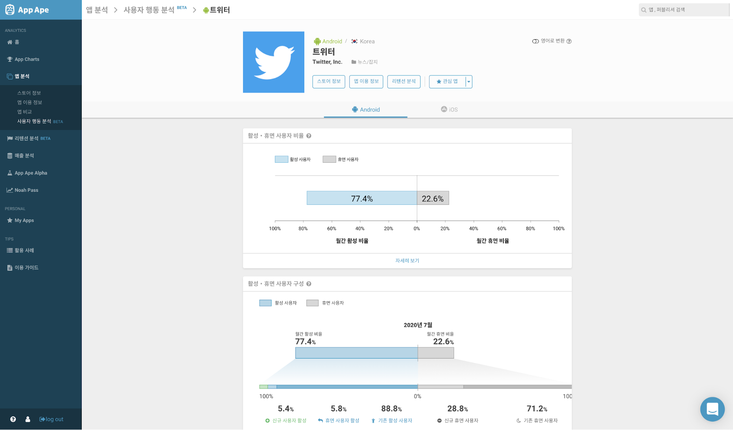Viewport: 733px width, 430px height.
Task: Switch to the Android tab
Action: pyautogui.click(x=366, y=110)
